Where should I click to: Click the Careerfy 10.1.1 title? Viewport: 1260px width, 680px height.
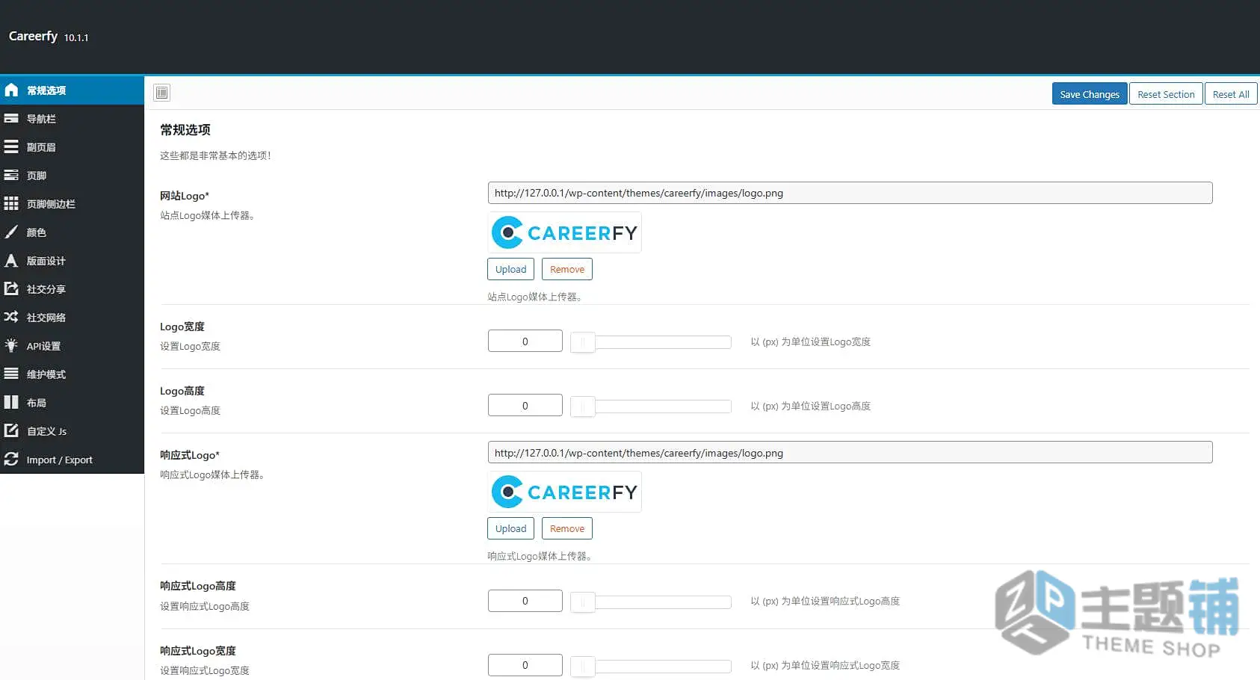(49, 37)
